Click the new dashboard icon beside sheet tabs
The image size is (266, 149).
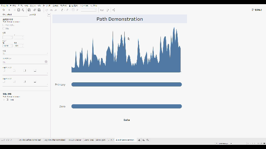tap(143, 140)
